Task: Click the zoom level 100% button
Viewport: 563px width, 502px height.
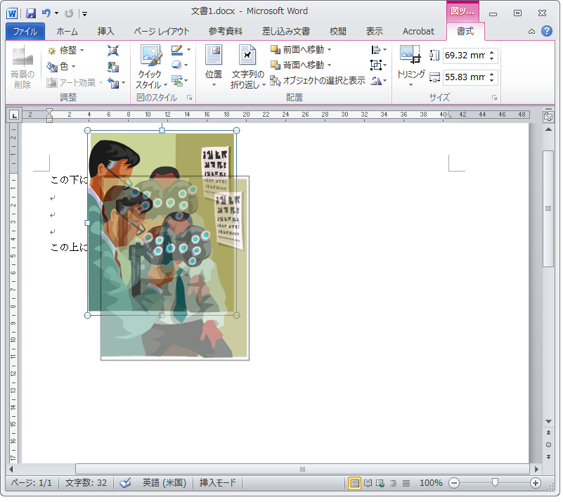Action: [x=431, y=483]
